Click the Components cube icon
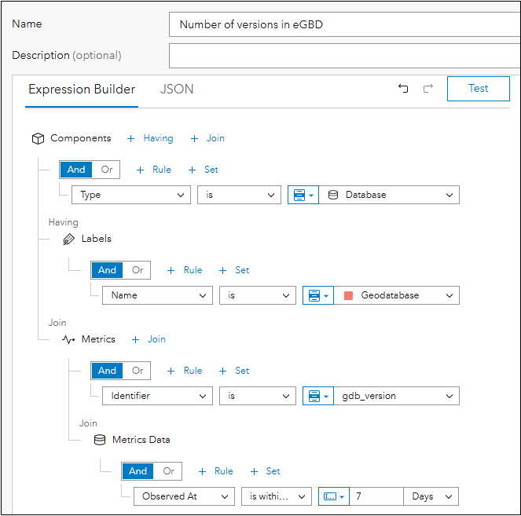Image resolution: width=521 pixels, height=516 pixels. click(38, 138)
